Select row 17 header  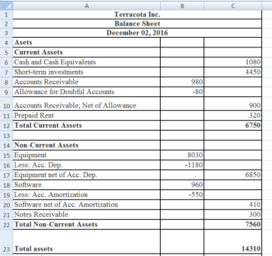(x=6, y=175)
